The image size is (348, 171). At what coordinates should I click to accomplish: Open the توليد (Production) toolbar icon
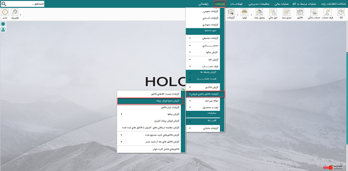pos(244,13)
